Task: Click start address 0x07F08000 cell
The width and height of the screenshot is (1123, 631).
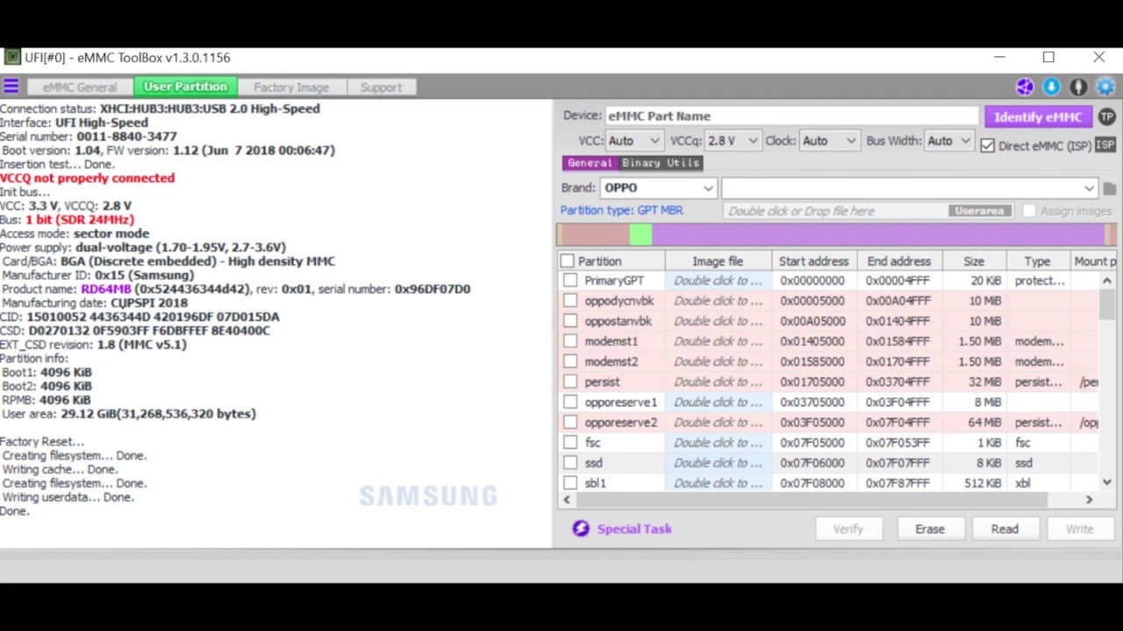Action: pos(813,482)
